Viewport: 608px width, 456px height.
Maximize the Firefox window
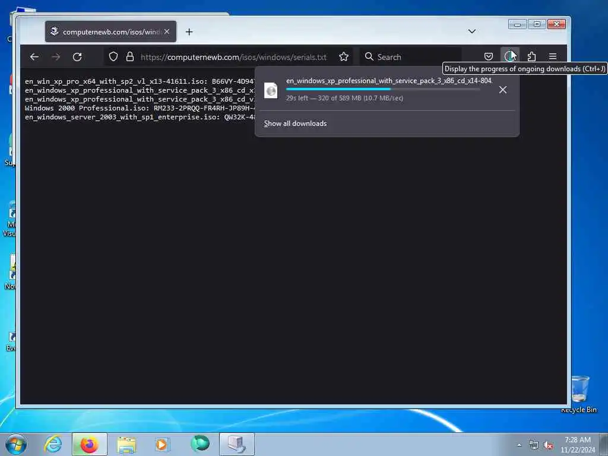click(537, 24)
